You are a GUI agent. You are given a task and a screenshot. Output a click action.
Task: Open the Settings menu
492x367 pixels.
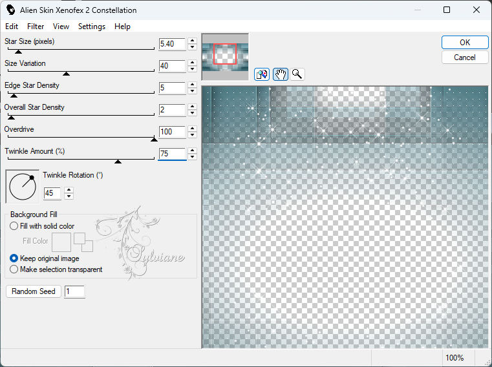pos(92,26)
